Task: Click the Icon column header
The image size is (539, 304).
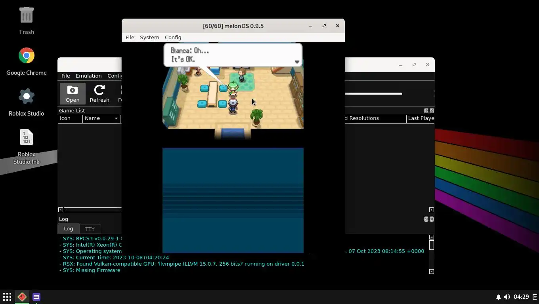Action: (70, 118)
